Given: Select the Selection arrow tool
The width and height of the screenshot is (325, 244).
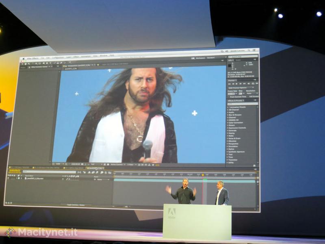Looking at the screenshot, I should (22, 63).
